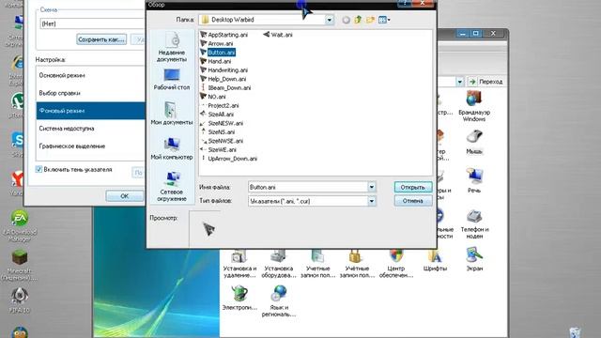Open Мой компьютер place
The width and height of the screenshot is (601, 338).
[172, 148]
